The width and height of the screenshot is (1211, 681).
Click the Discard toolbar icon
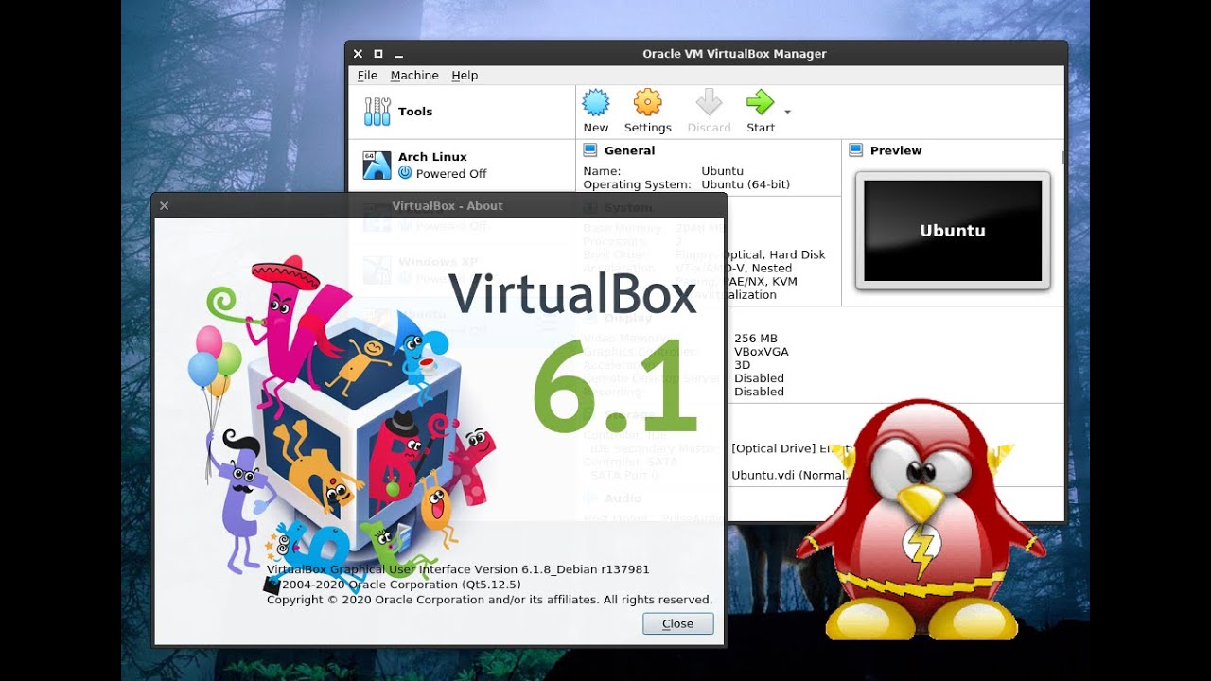(x=709, y=102)
